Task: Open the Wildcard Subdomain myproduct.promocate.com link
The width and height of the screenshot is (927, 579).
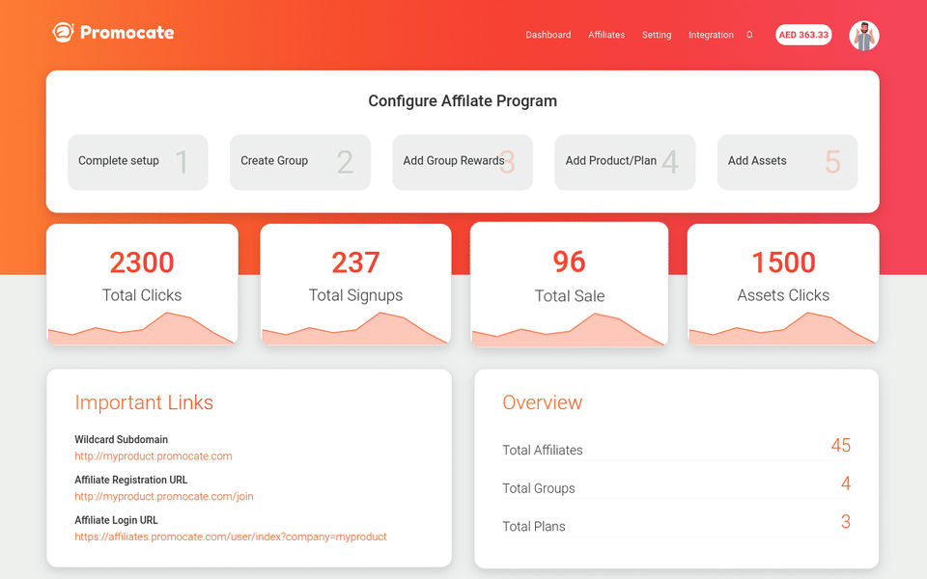Action: 154,456
